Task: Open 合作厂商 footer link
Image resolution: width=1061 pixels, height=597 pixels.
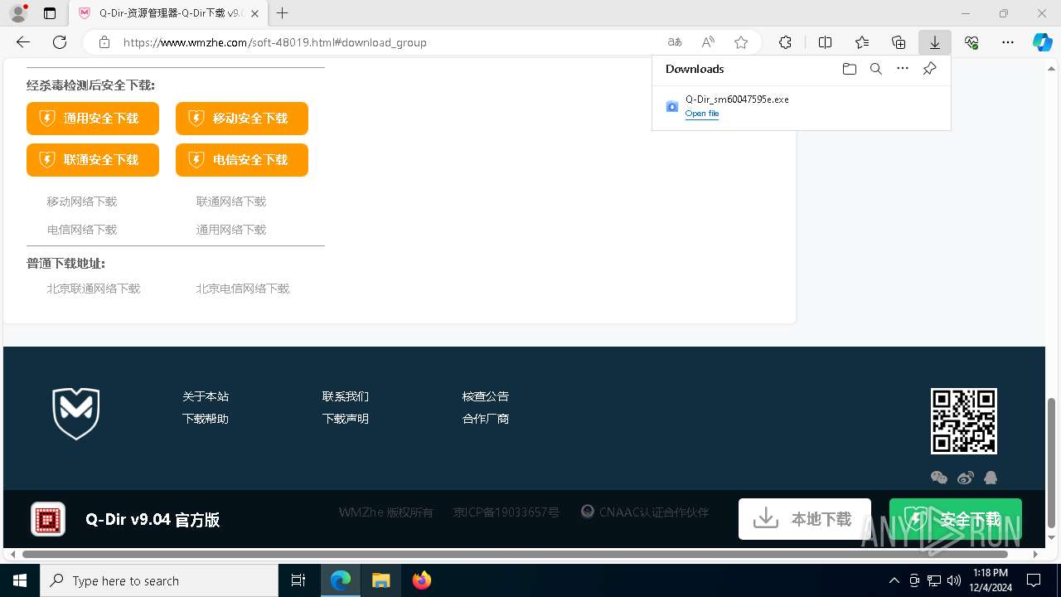Action: (x=486, y=419)
